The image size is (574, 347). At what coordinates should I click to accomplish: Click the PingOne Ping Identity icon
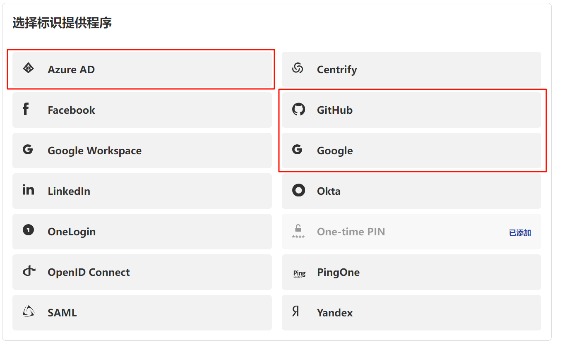pos(299,273)
